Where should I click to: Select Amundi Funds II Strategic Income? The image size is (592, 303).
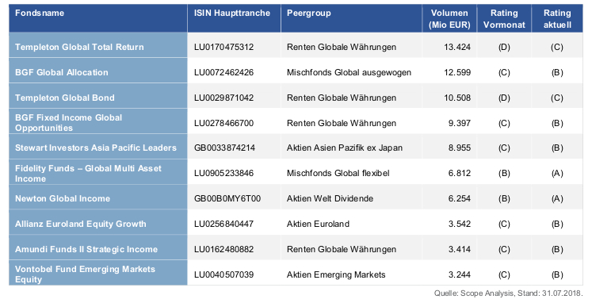86,249
